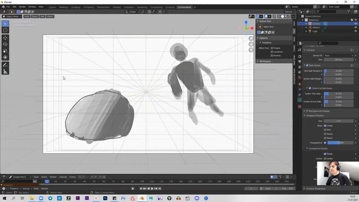Open Telegram from the taskbar
The width and height of the screenshot is (359, 202).
click(x=50, y=198)
